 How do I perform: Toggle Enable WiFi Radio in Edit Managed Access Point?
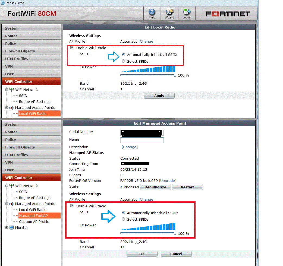coord(72,206)
